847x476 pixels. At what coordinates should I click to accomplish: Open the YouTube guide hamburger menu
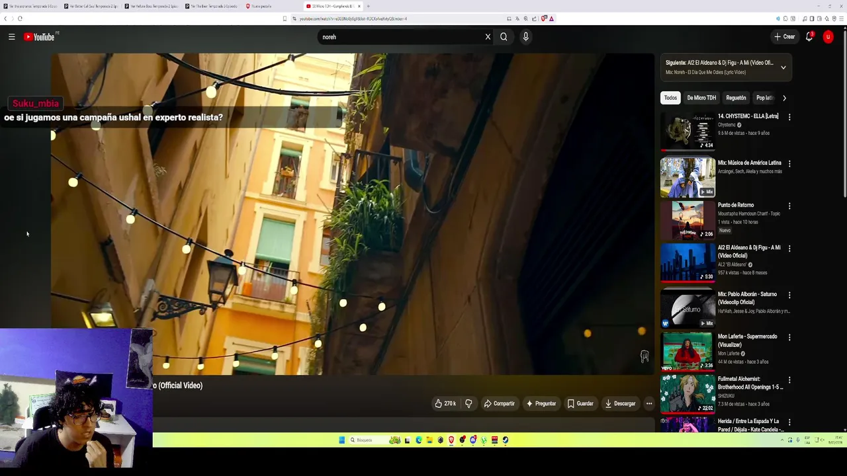tap(12, 37)
